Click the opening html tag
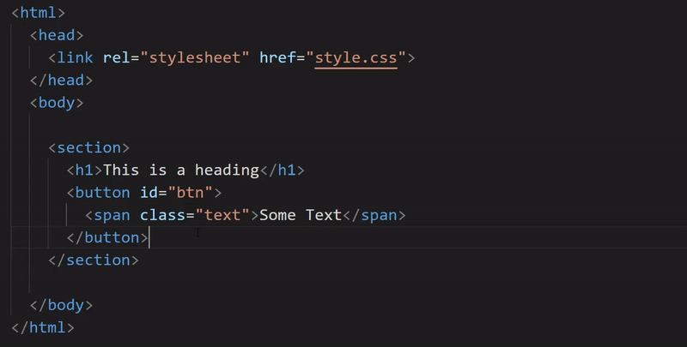This screenshot has height=347, width=687. tap(38, 13)
